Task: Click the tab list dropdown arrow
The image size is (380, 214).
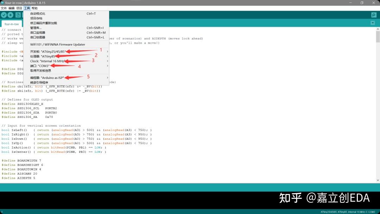Action: click(373, 23)
